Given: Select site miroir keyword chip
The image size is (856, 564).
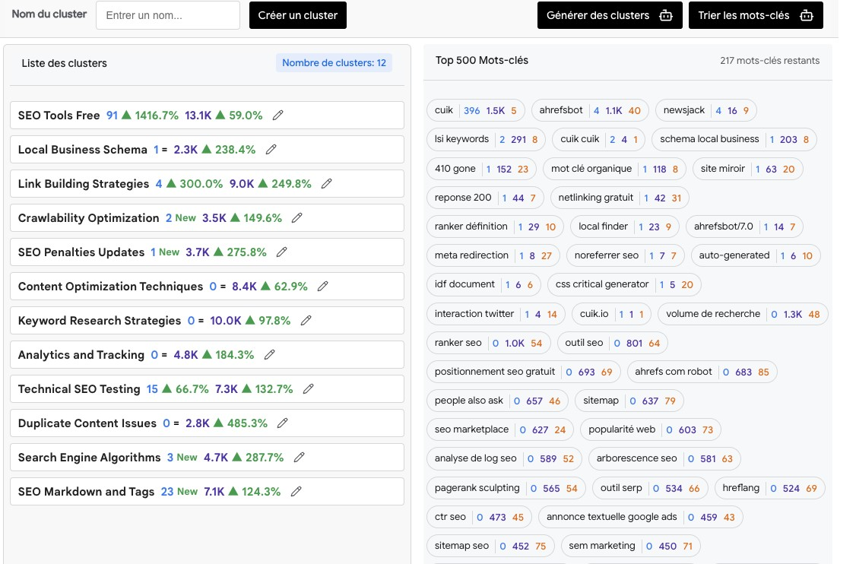Looking at the screenshot, I should [x=747, y=169].
